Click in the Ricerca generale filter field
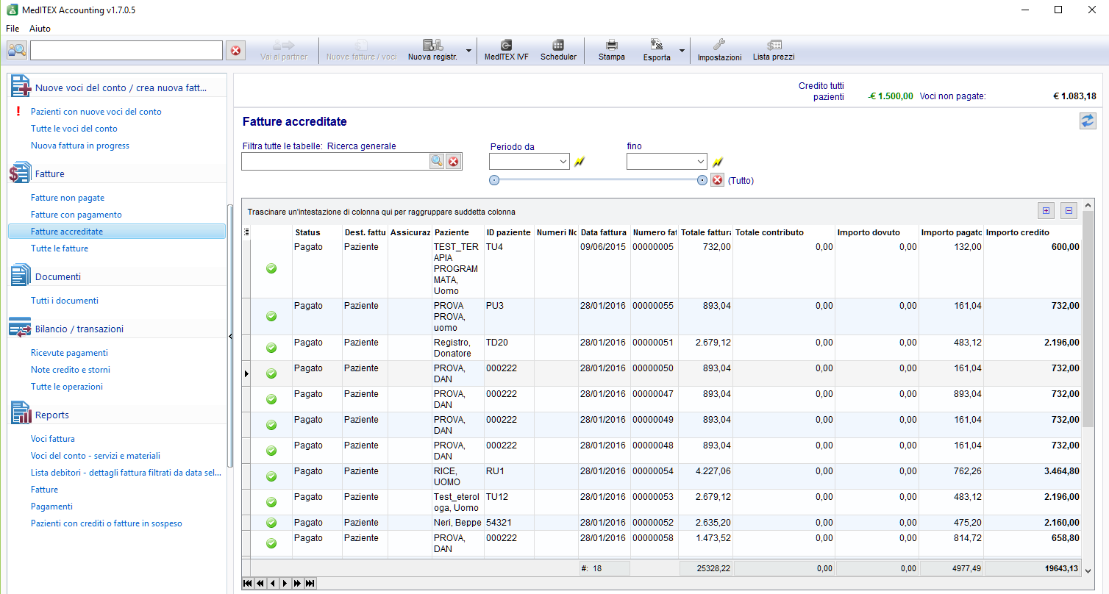1109x594 pixels. [335, 162]
